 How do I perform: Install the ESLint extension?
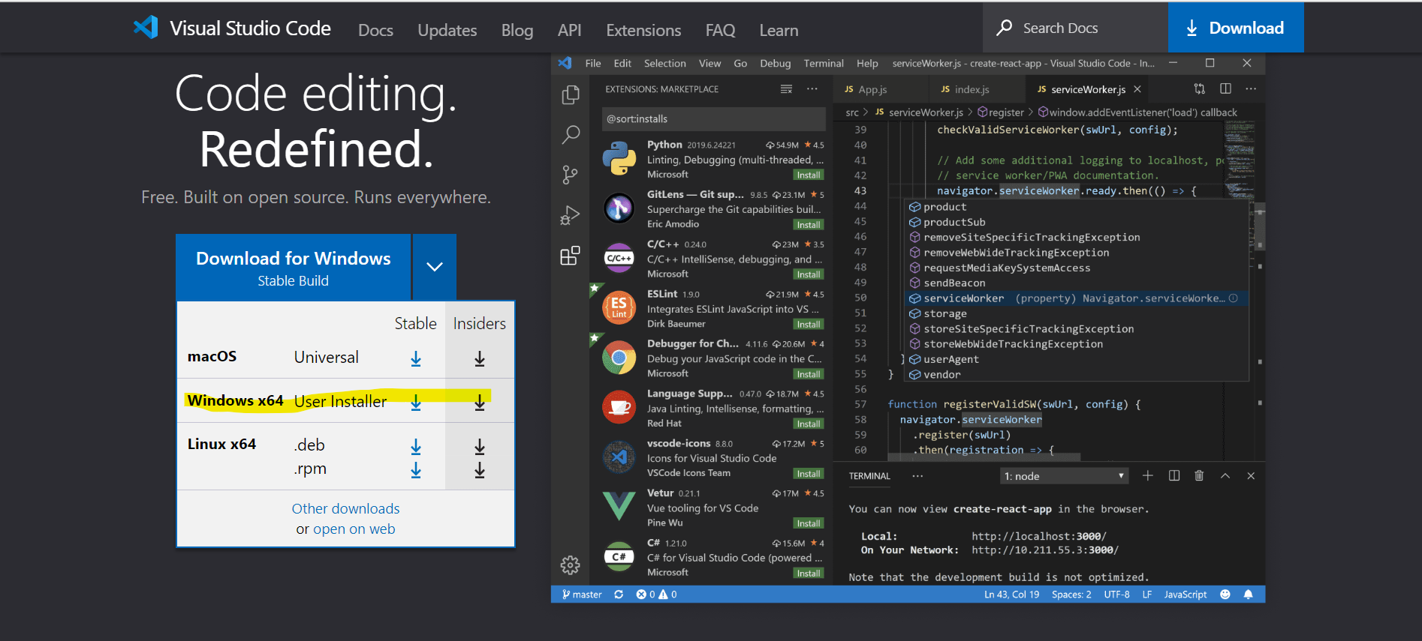pyautogui.click(x=809, y=325)
